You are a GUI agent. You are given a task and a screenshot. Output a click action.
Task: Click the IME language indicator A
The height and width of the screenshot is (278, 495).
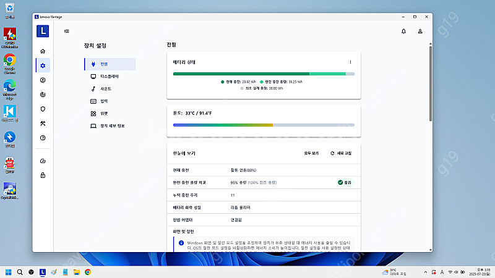(442, 272)
